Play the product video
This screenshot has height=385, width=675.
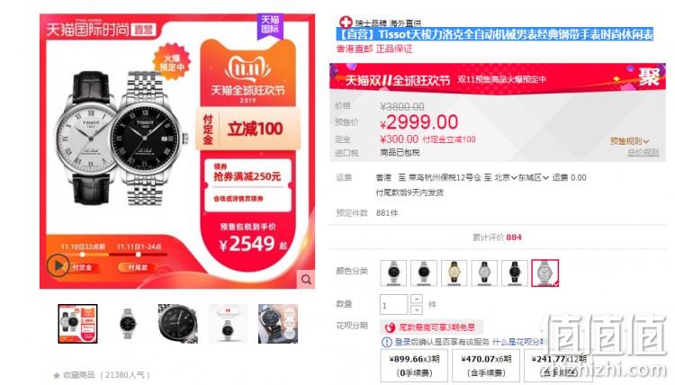point(58,265)
